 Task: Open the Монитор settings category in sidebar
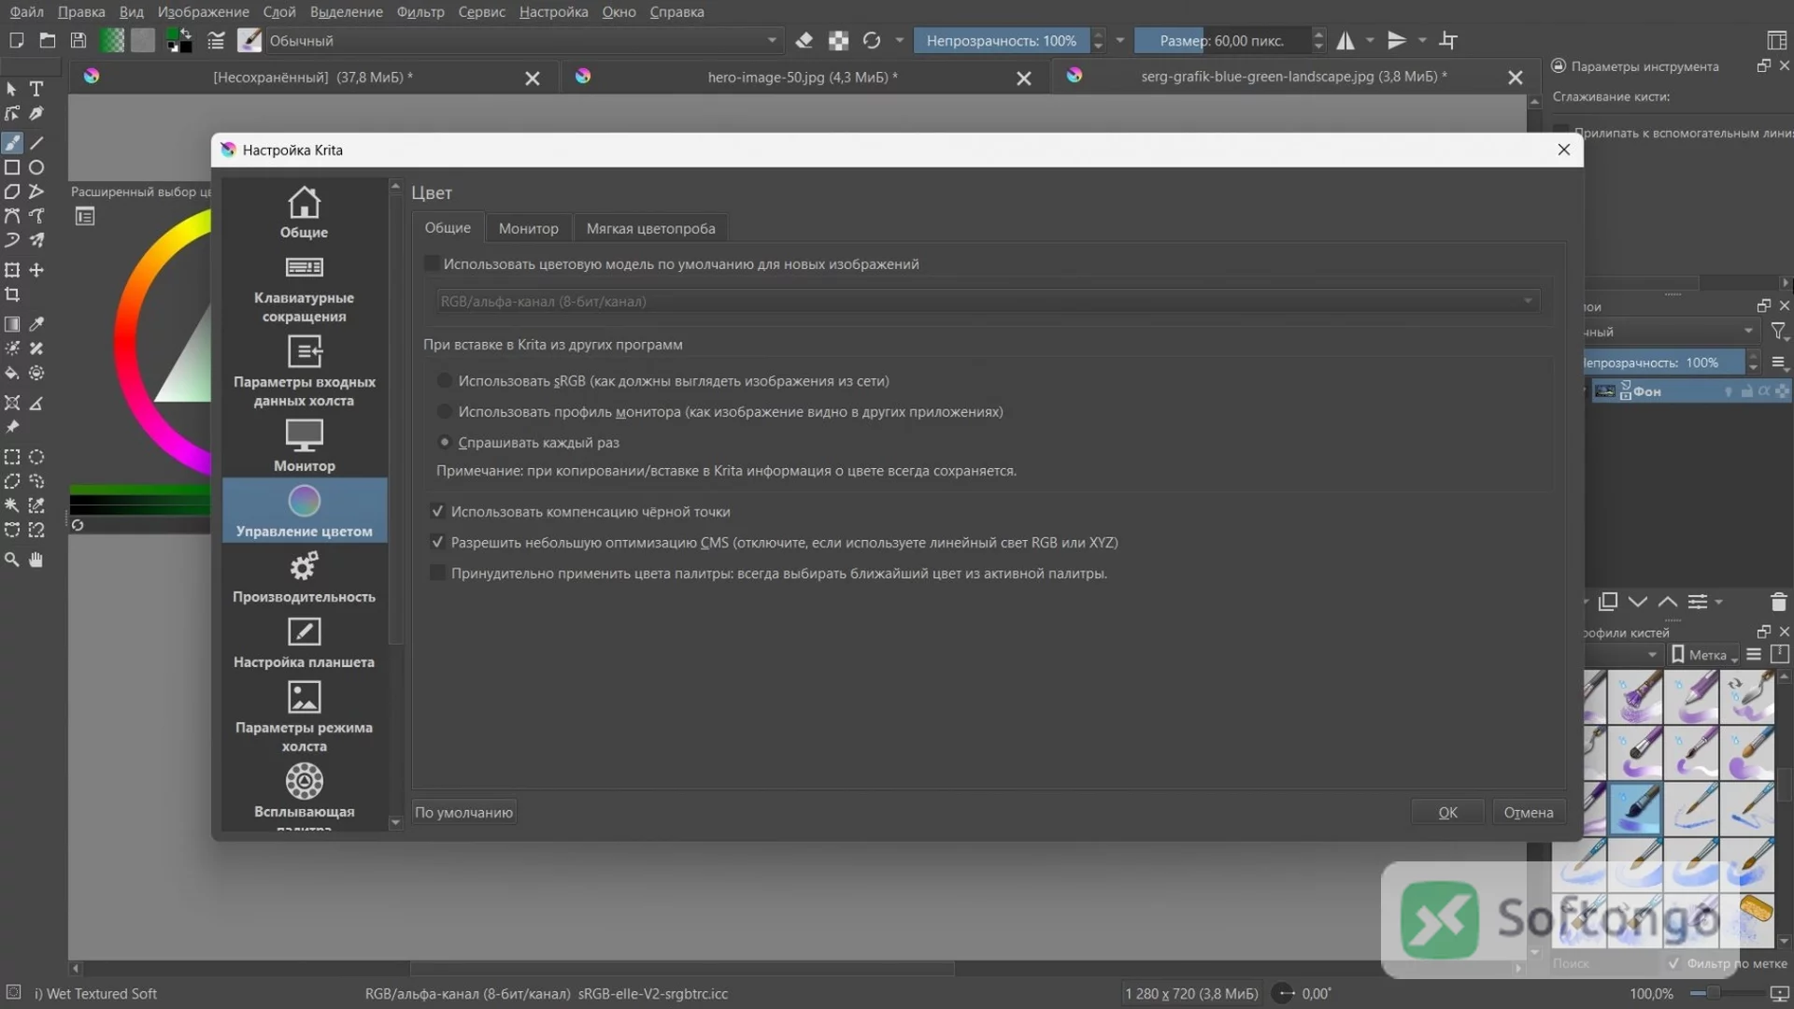[304, 446]
